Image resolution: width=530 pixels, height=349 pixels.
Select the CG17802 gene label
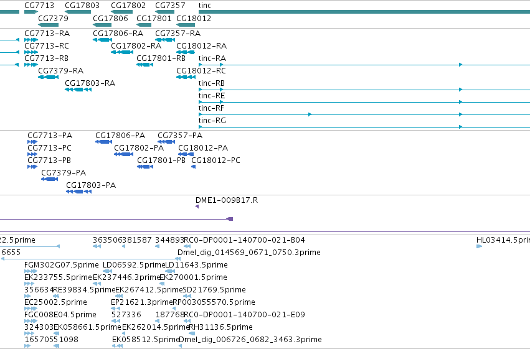tap(128, 6)
